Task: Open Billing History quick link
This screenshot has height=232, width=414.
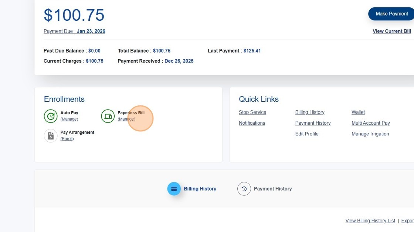Action: pos(309,112)
